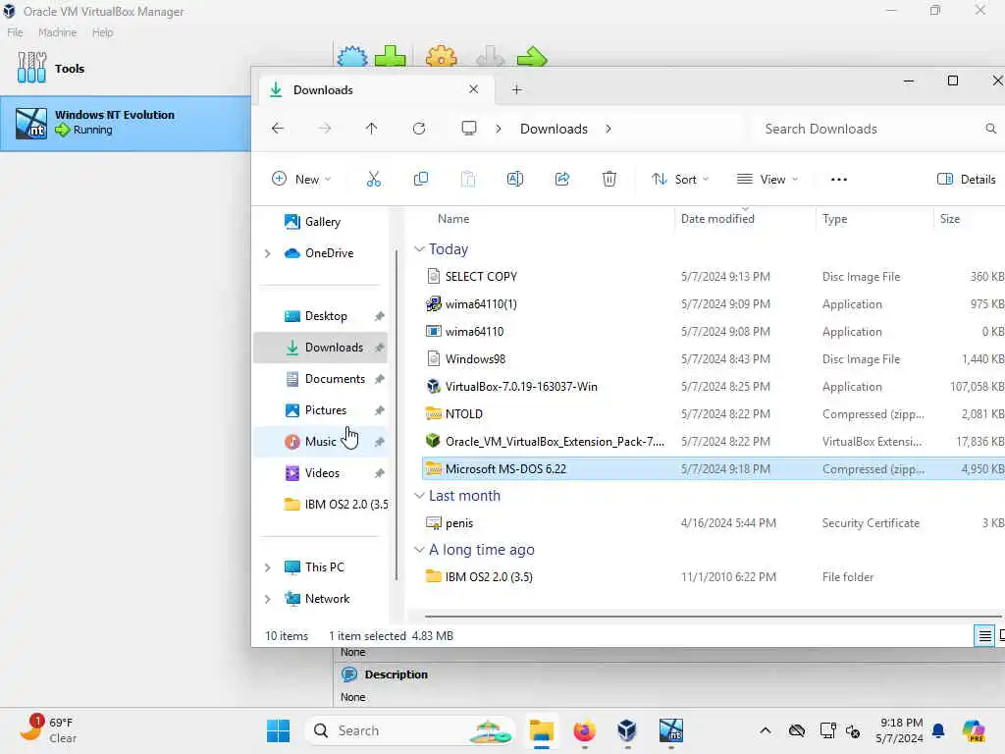
Task: Sort by the Name column header
Action: [453, 219]
